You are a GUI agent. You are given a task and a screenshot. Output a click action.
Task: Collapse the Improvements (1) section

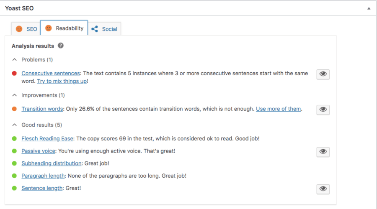click(15, 95)
